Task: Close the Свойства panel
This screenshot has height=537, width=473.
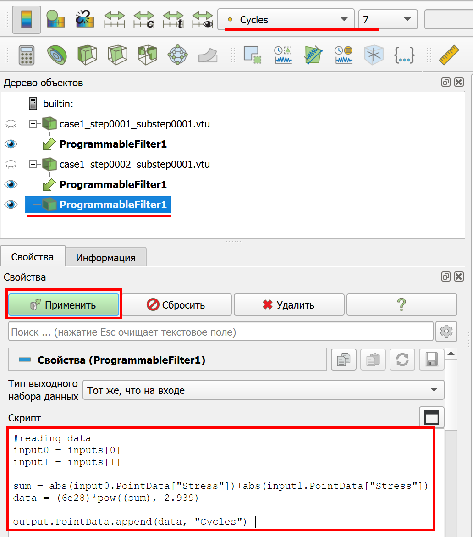Action: coord(459,277)
